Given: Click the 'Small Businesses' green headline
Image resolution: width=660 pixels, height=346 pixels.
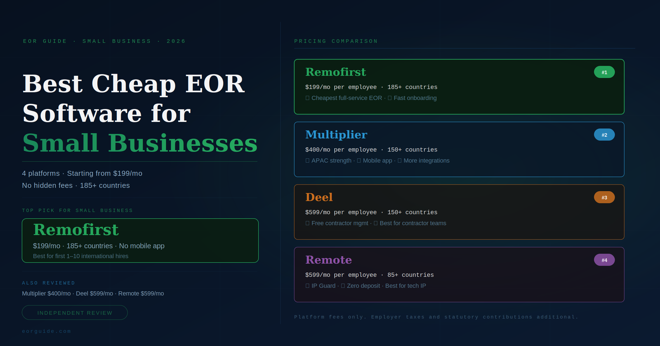Looking at the screenshot, I should click(x=140, y=143).
